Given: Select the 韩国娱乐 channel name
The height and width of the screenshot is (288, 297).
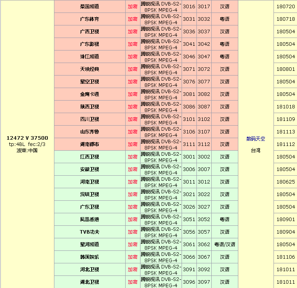Looking at the screenshot, I should pyautogui.click(x=89, y=257).
